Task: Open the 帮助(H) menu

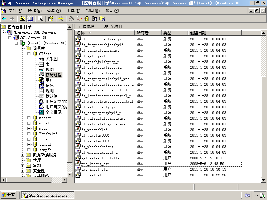Action: (x=112, y=11)
